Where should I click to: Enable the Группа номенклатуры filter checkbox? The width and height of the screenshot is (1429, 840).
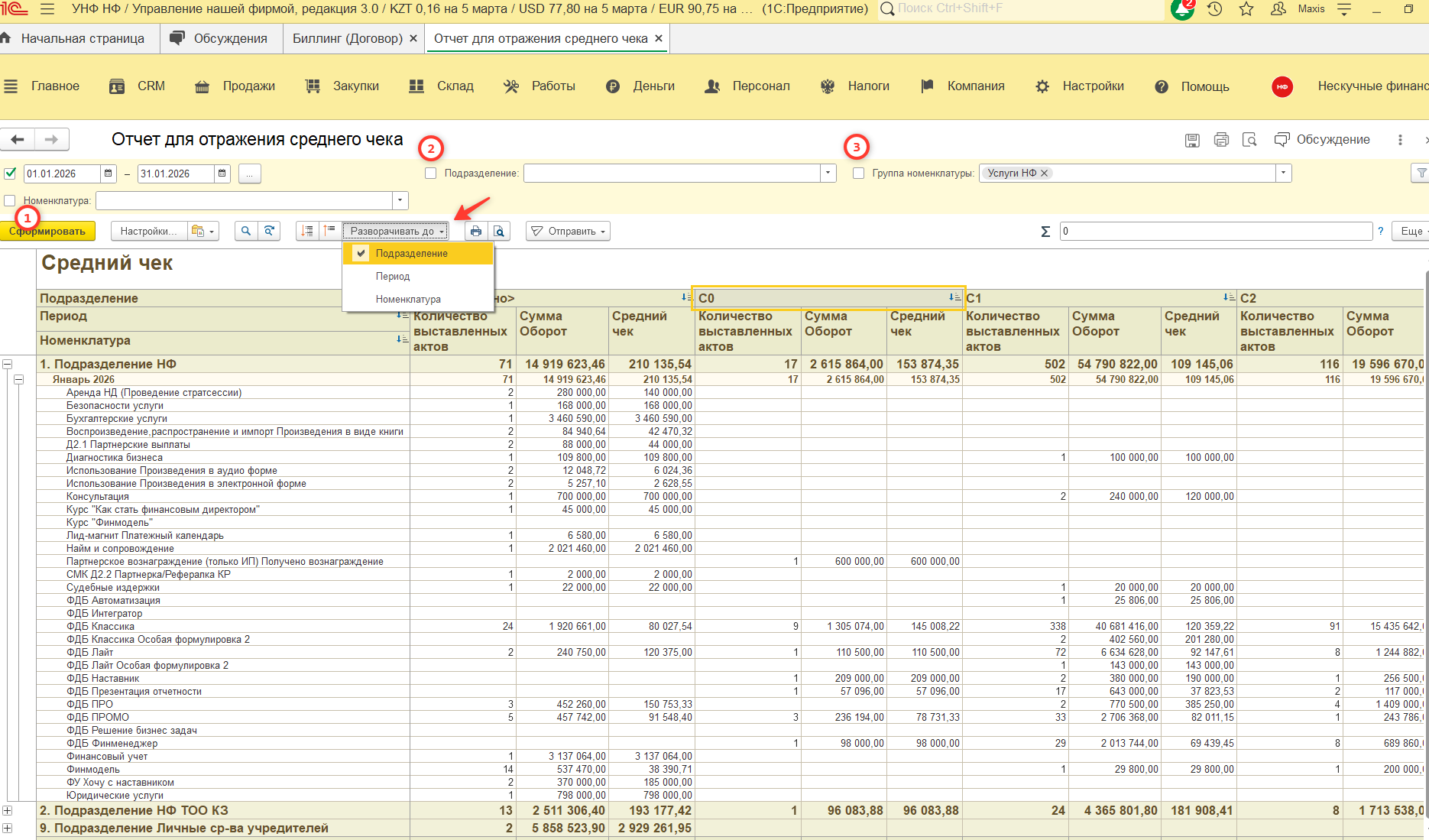click(x=859, y=174)
